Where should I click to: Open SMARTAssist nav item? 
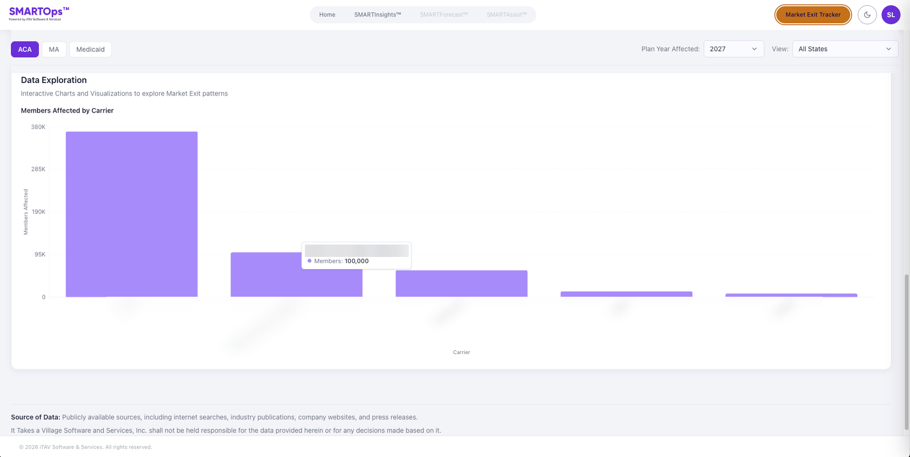coord(506,15)
